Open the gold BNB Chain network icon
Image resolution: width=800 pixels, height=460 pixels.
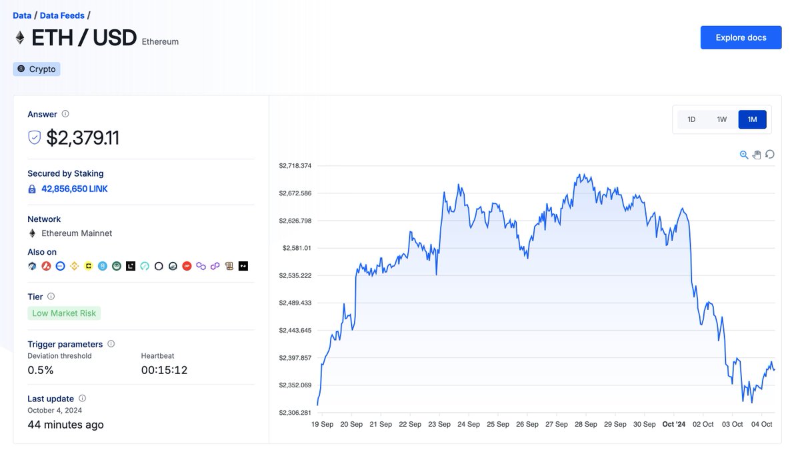pyautogui.click(x=74, y=266)
